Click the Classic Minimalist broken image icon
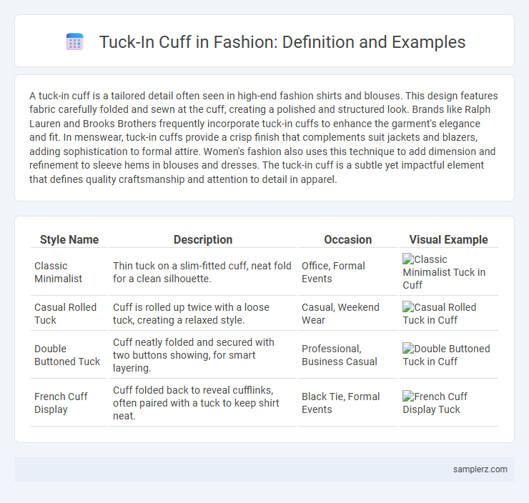The image size is (529, 503). click(408, 259)
